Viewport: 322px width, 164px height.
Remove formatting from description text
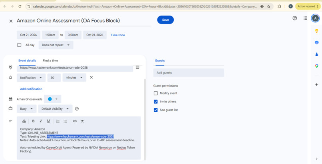(x=82, y=121)
